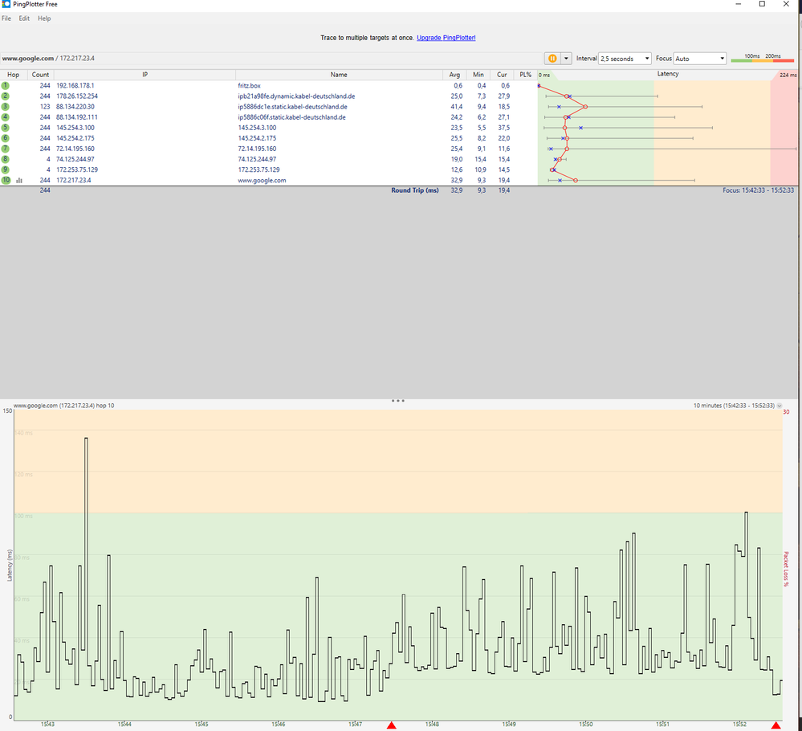Select hop 9 green circle icon
Screen dimensions: 802x731
5,169
